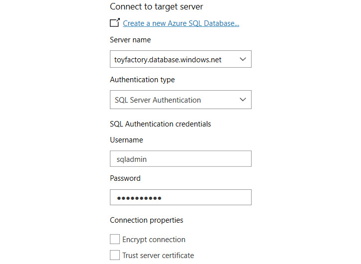Click the masked password dots
Viewport: 361px width, 264px height.
139,198
